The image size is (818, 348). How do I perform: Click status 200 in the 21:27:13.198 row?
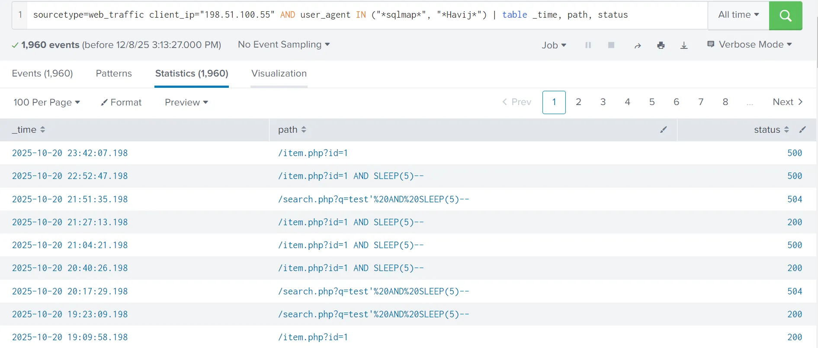click(795, 222)
